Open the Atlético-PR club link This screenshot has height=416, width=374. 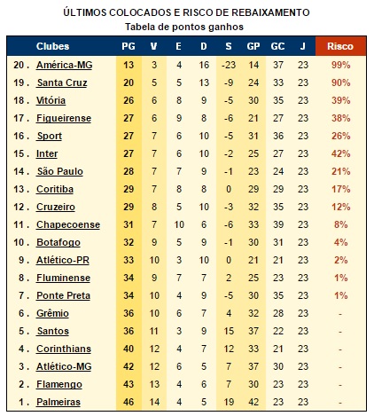coord(63,260)
